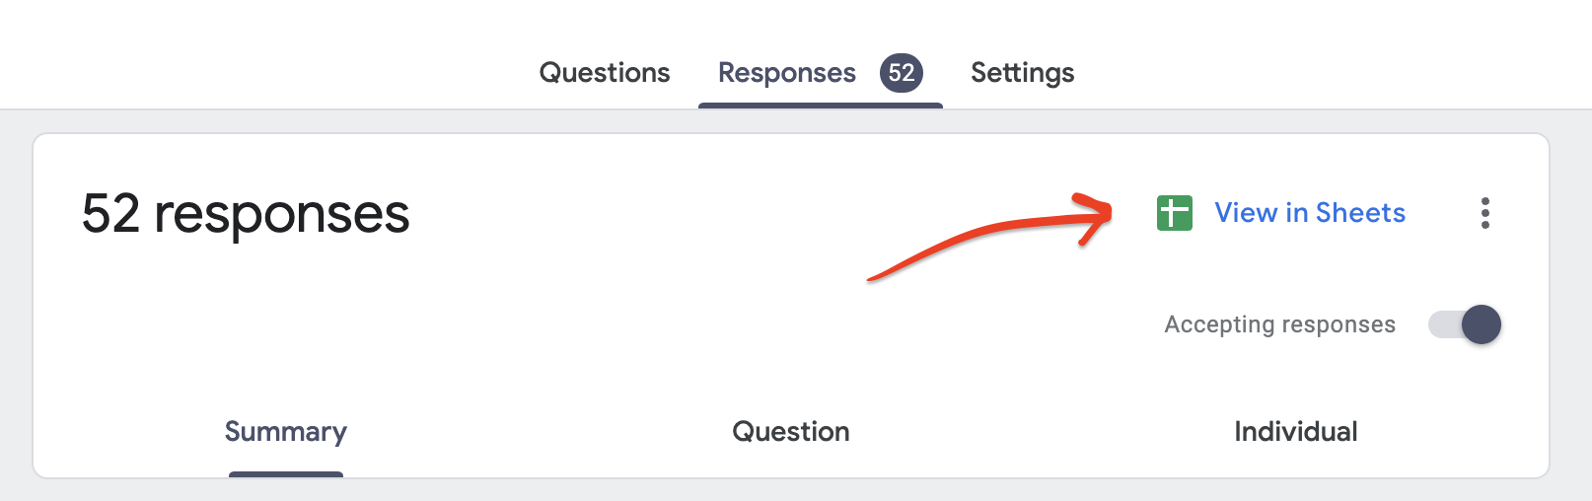1592x501 pixels.
Task: Open the Settings tab
Action: pos(1022,73)
